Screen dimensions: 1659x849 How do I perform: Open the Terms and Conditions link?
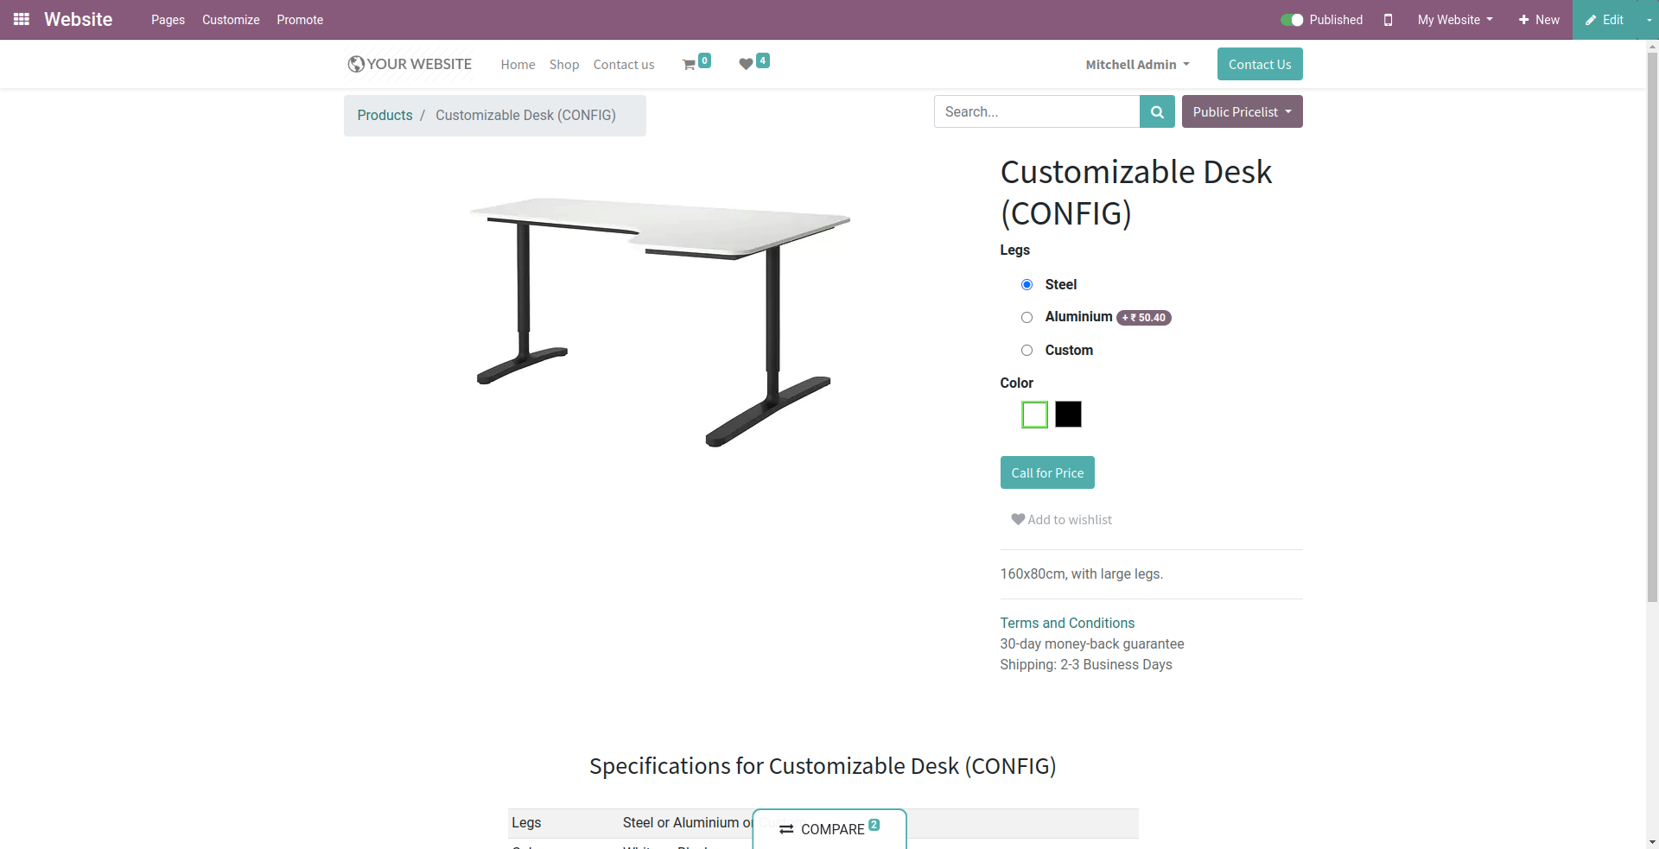click(1067, 623)
